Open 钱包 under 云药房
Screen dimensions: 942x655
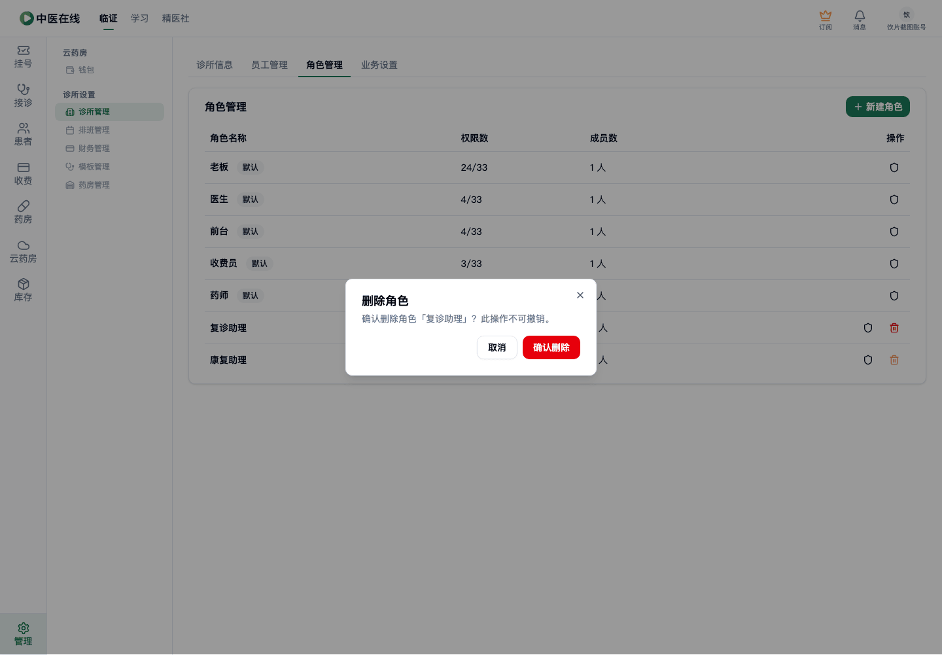pyautogui.click(x=109, y=70)
